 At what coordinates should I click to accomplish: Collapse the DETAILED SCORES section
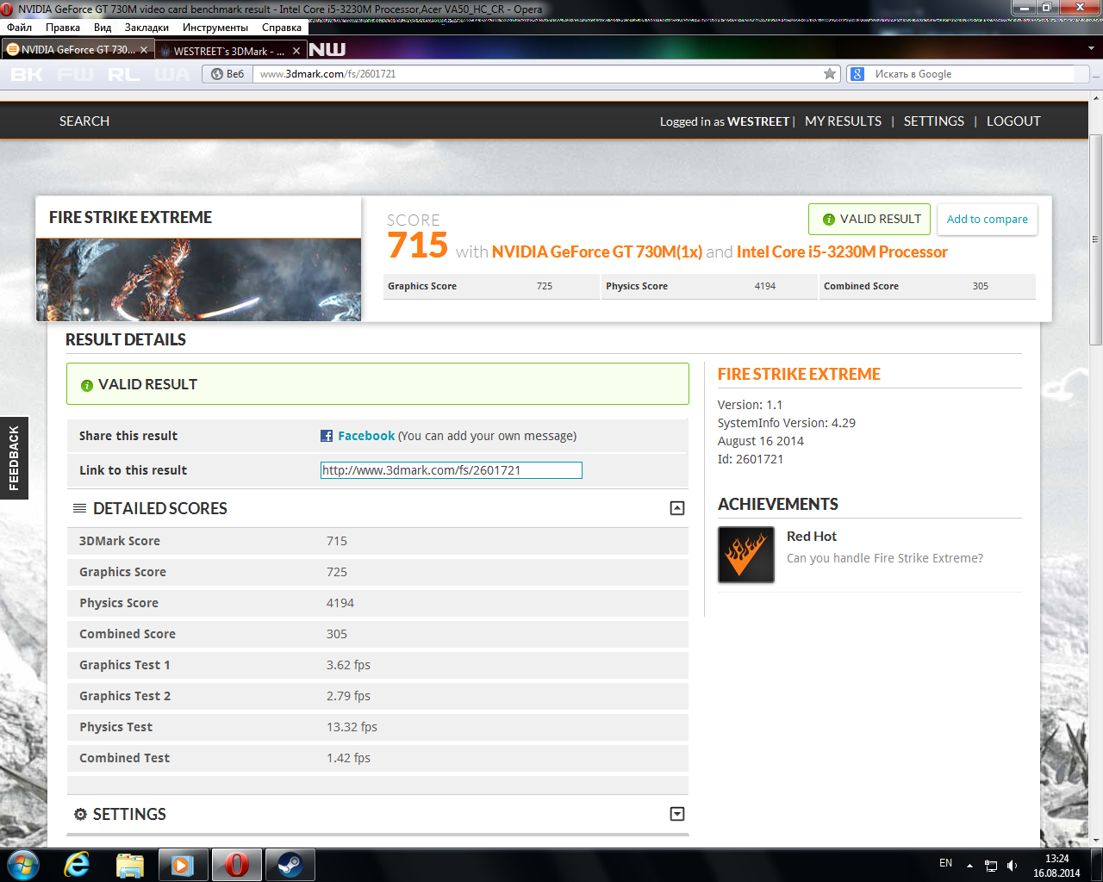(677, 508)
